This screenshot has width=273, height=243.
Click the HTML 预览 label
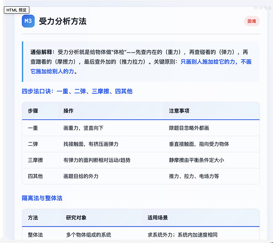(x=17, y=10)
